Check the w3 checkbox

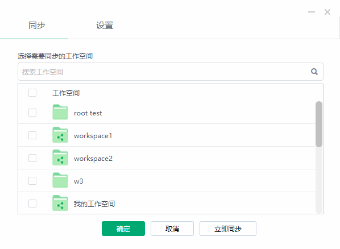pyautogui.click(x=32, y=181)
